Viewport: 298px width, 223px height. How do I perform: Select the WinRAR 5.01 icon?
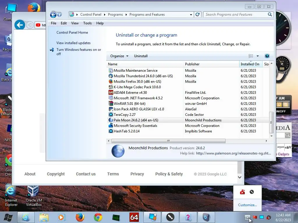111,103
